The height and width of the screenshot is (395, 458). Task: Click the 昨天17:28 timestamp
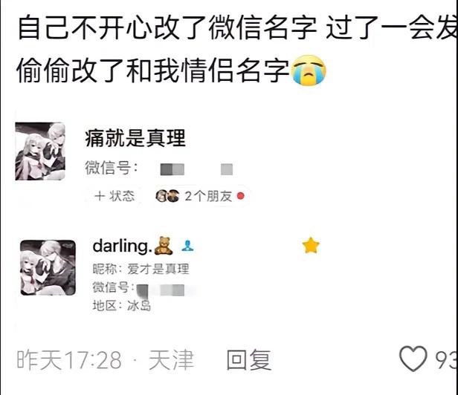(x=69, y=360)
